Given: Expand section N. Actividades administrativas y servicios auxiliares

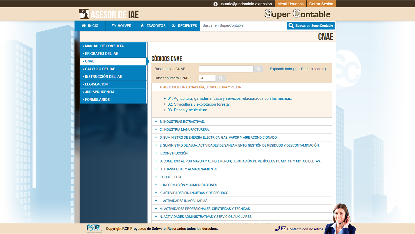Looking at the screenshot, I should coord(156,217).
